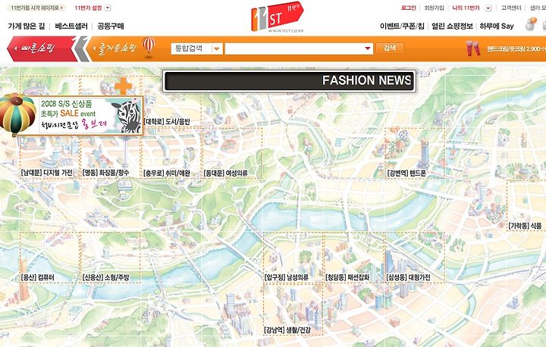This screenshot has width=546, height=347.
Task: Expand the search field suggestions arrow
Action: pyautogui.click(x=367, y=48)
